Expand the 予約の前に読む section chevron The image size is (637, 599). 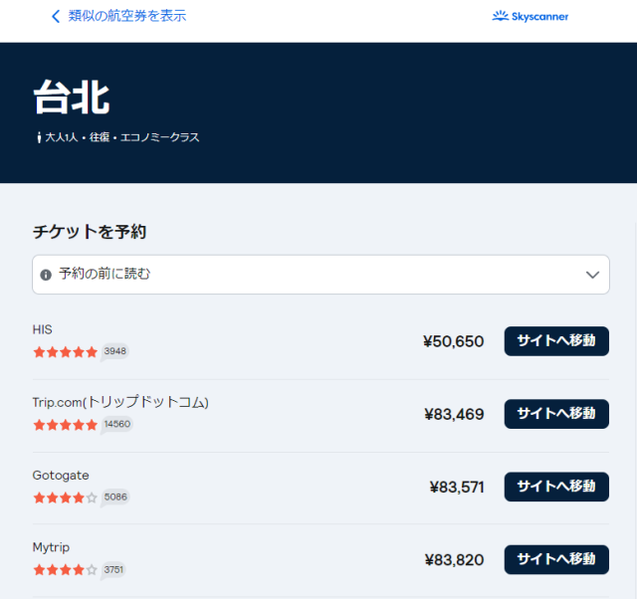592,275
